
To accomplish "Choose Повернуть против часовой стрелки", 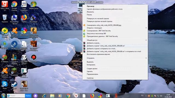I will pos(115,21).
